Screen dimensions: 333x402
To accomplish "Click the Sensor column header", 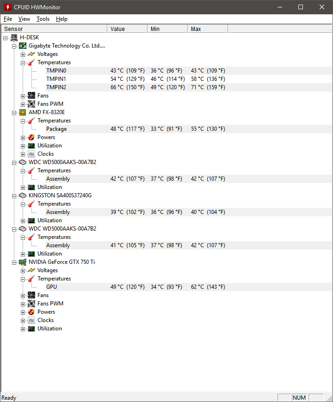I will click(54, 29).
